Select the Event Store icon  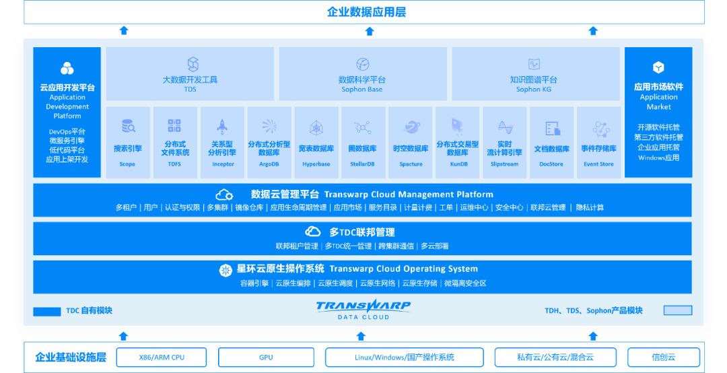tap(600, 129)
